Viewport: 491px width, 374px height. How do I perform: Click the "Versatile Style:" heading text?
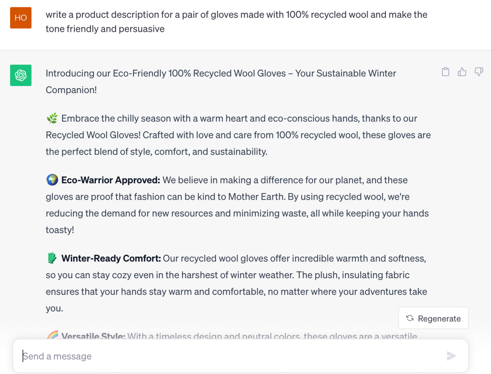coord(93,336)
